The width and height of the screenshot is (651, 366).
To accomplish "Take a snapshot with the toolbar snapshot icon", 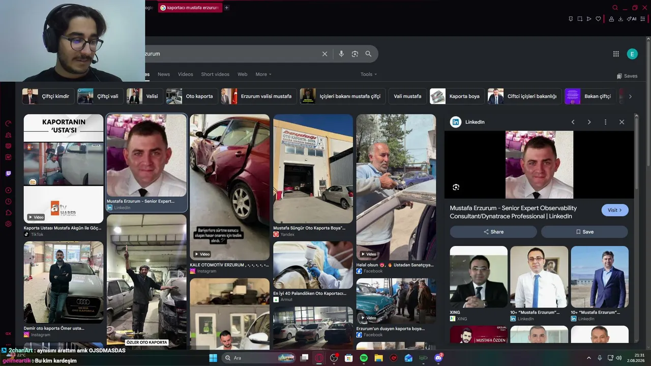I will [580, 19].
